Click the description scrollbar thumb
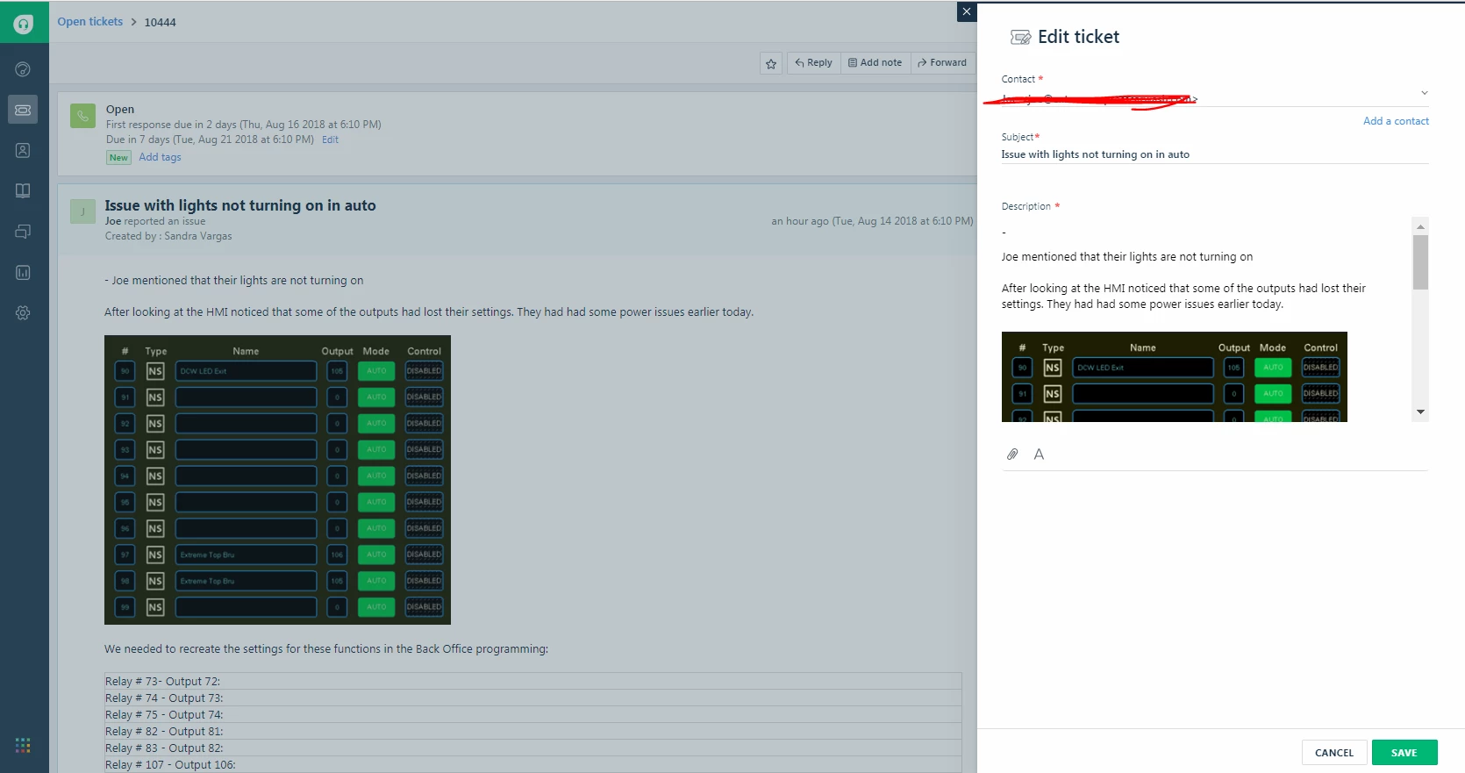This screenshot has width=1465, height=773. click(x=1420, y=262)
